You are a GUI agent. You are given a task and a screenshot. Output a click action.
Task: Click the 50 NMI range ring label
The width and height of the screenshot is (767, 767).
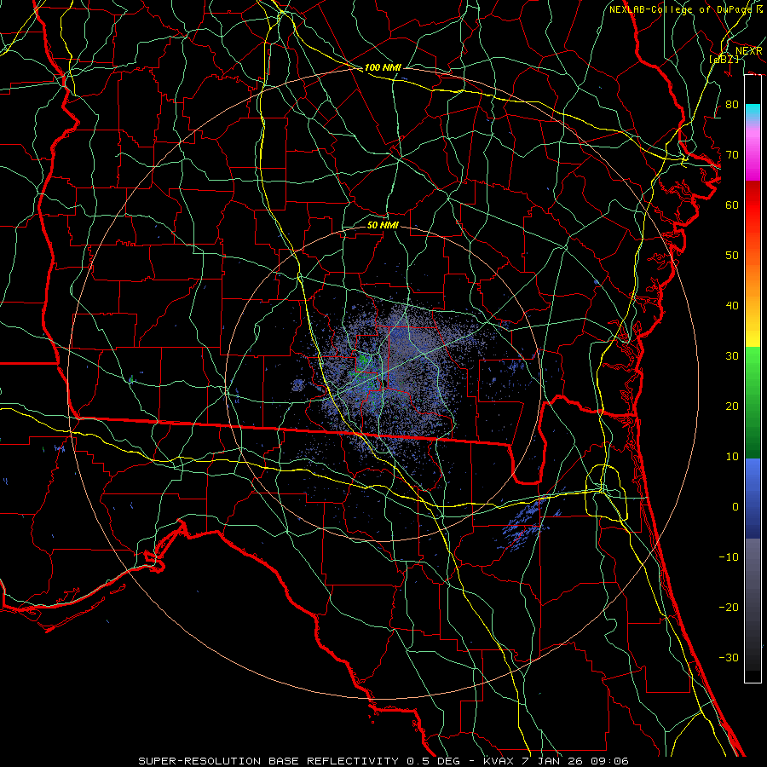tap(383, 225)
